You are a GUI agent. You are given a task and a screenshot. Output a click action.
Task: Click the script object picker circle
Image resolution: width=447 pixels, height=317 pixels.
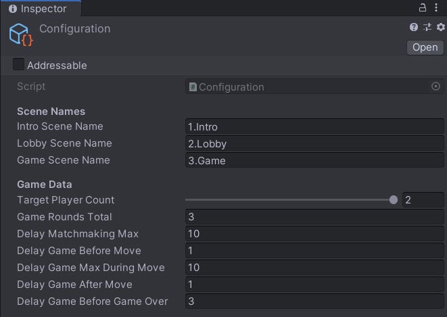point(436,87)
